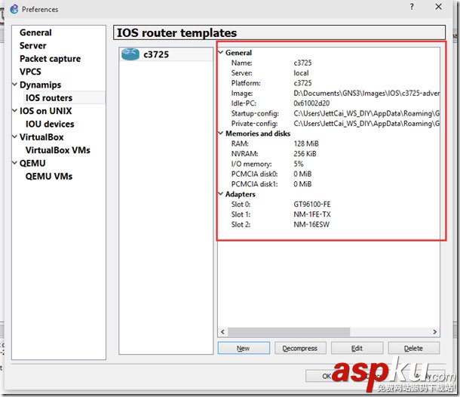460x397 pixels.
Task: Click the I/O memory value 5%
Action: (299, 164)
